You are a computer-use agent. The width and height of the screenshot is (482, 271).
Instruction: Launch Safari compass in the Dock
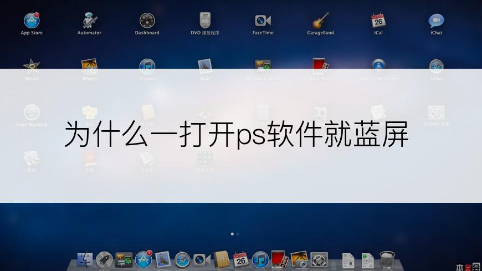[182, 259]
